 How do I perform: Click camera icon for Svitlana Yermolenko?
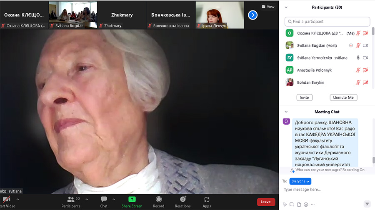tap(365, 57)
